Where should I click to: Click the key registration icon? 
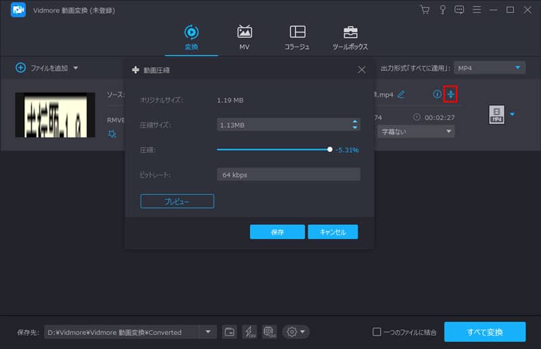[442, 9]
